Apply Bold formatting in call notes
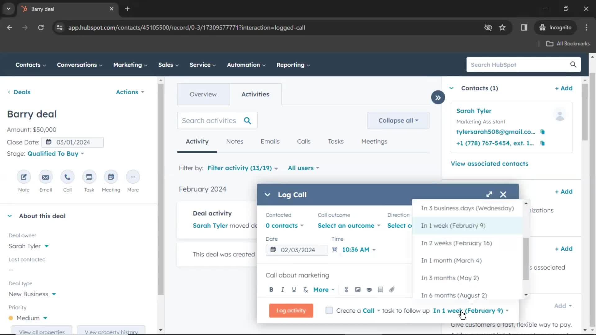Screen dimensions: 596x335 tap(271, 289)
